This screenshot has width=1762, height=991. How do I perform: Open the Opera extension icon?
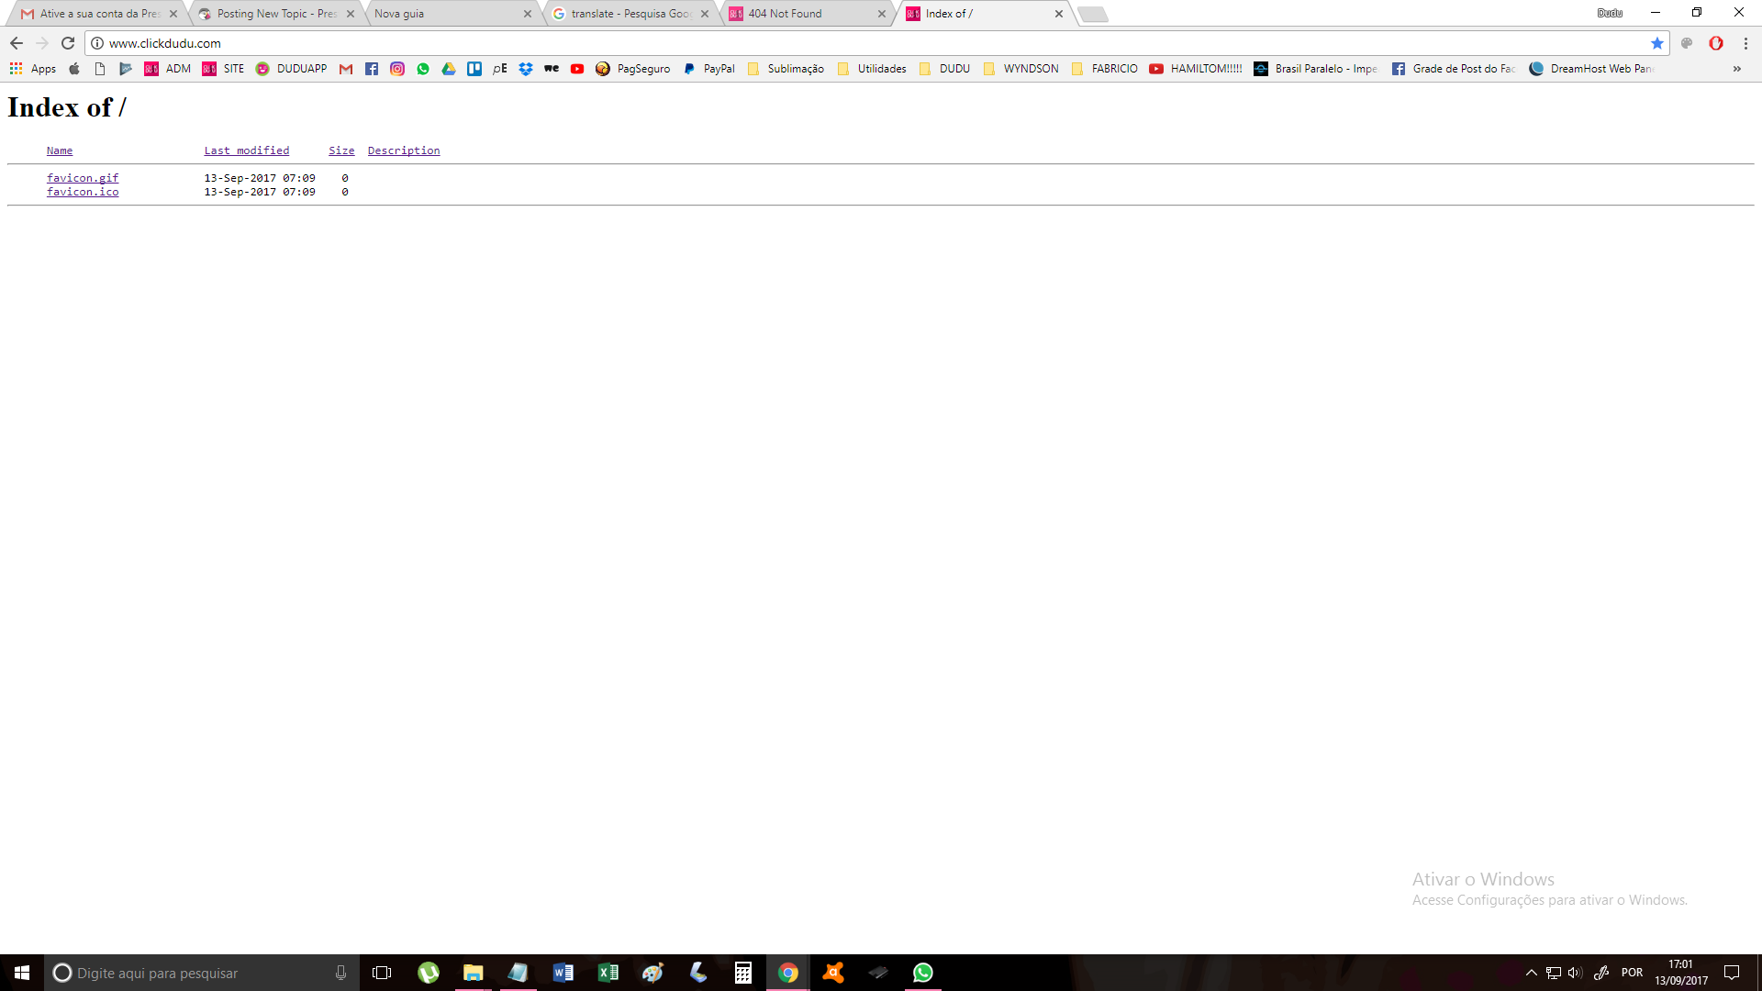click(x=1716, y=43)
